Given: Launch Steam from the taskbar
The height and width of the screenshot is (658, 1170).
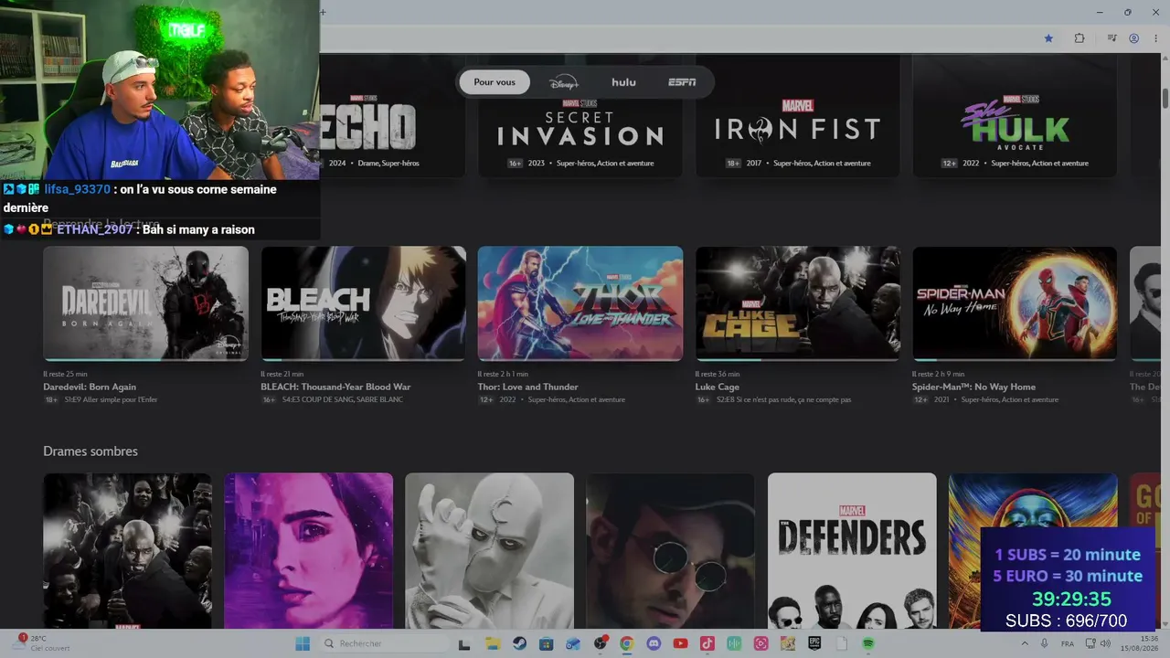Looking at the screenshot, I should (x=520, y=643).
